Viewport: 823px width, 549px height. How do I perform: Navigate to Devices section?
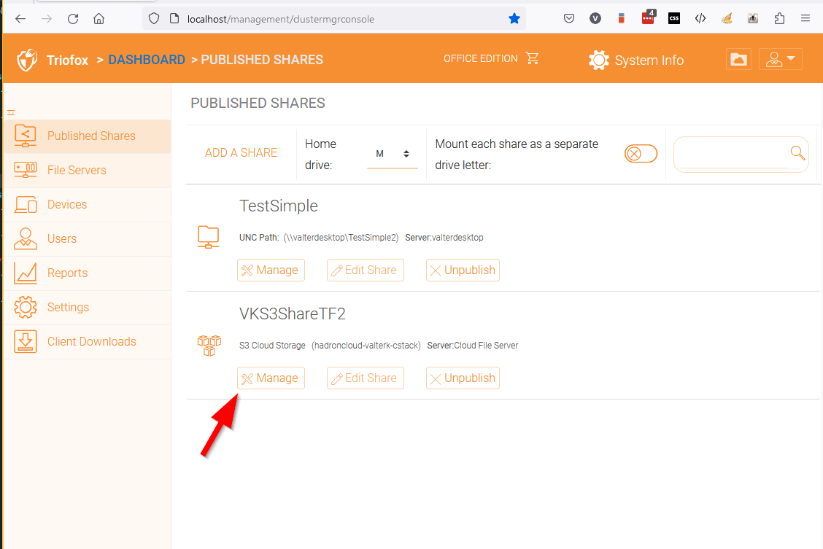tap(87, 204)
